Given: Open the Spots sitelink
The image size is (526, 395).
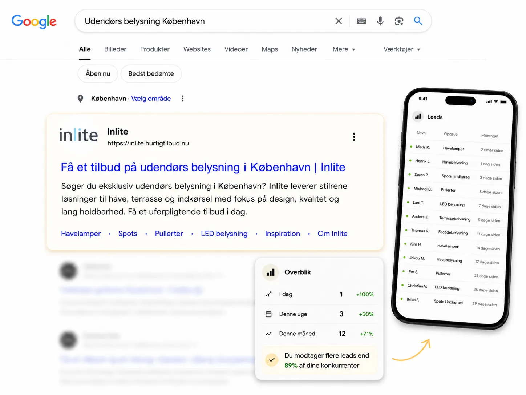Looking at the screenshot, I should 128,234.
